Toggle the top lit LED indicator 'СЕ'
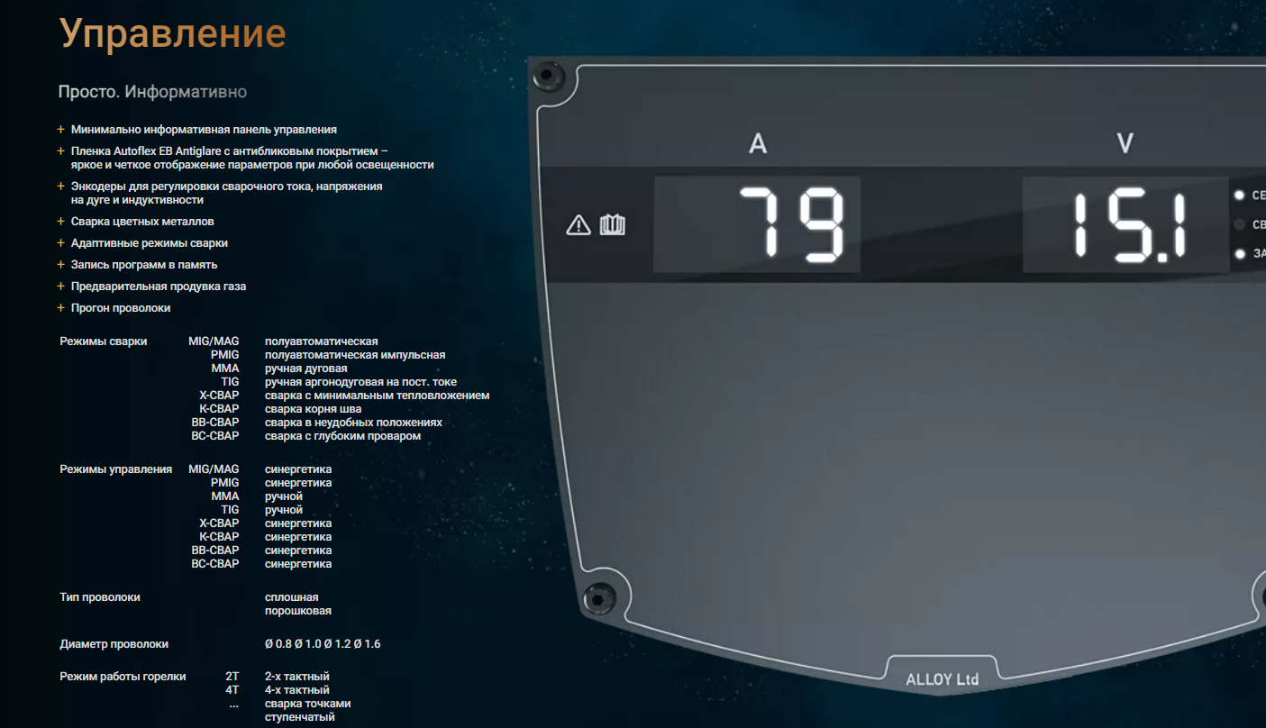This screenshot has width=1266, height=728. point(1240,195)
